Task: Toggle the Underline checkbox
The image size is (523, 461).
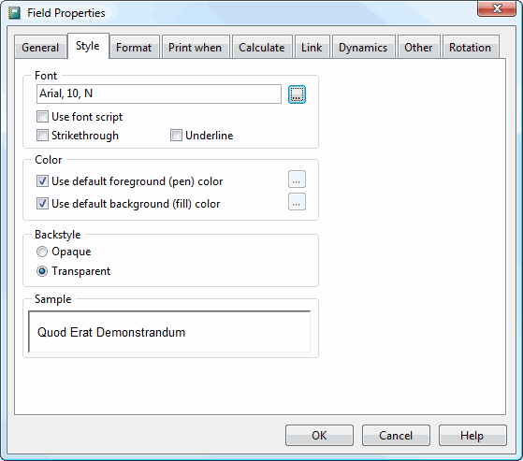Action: pyautogui.click(x=176, y=136)
